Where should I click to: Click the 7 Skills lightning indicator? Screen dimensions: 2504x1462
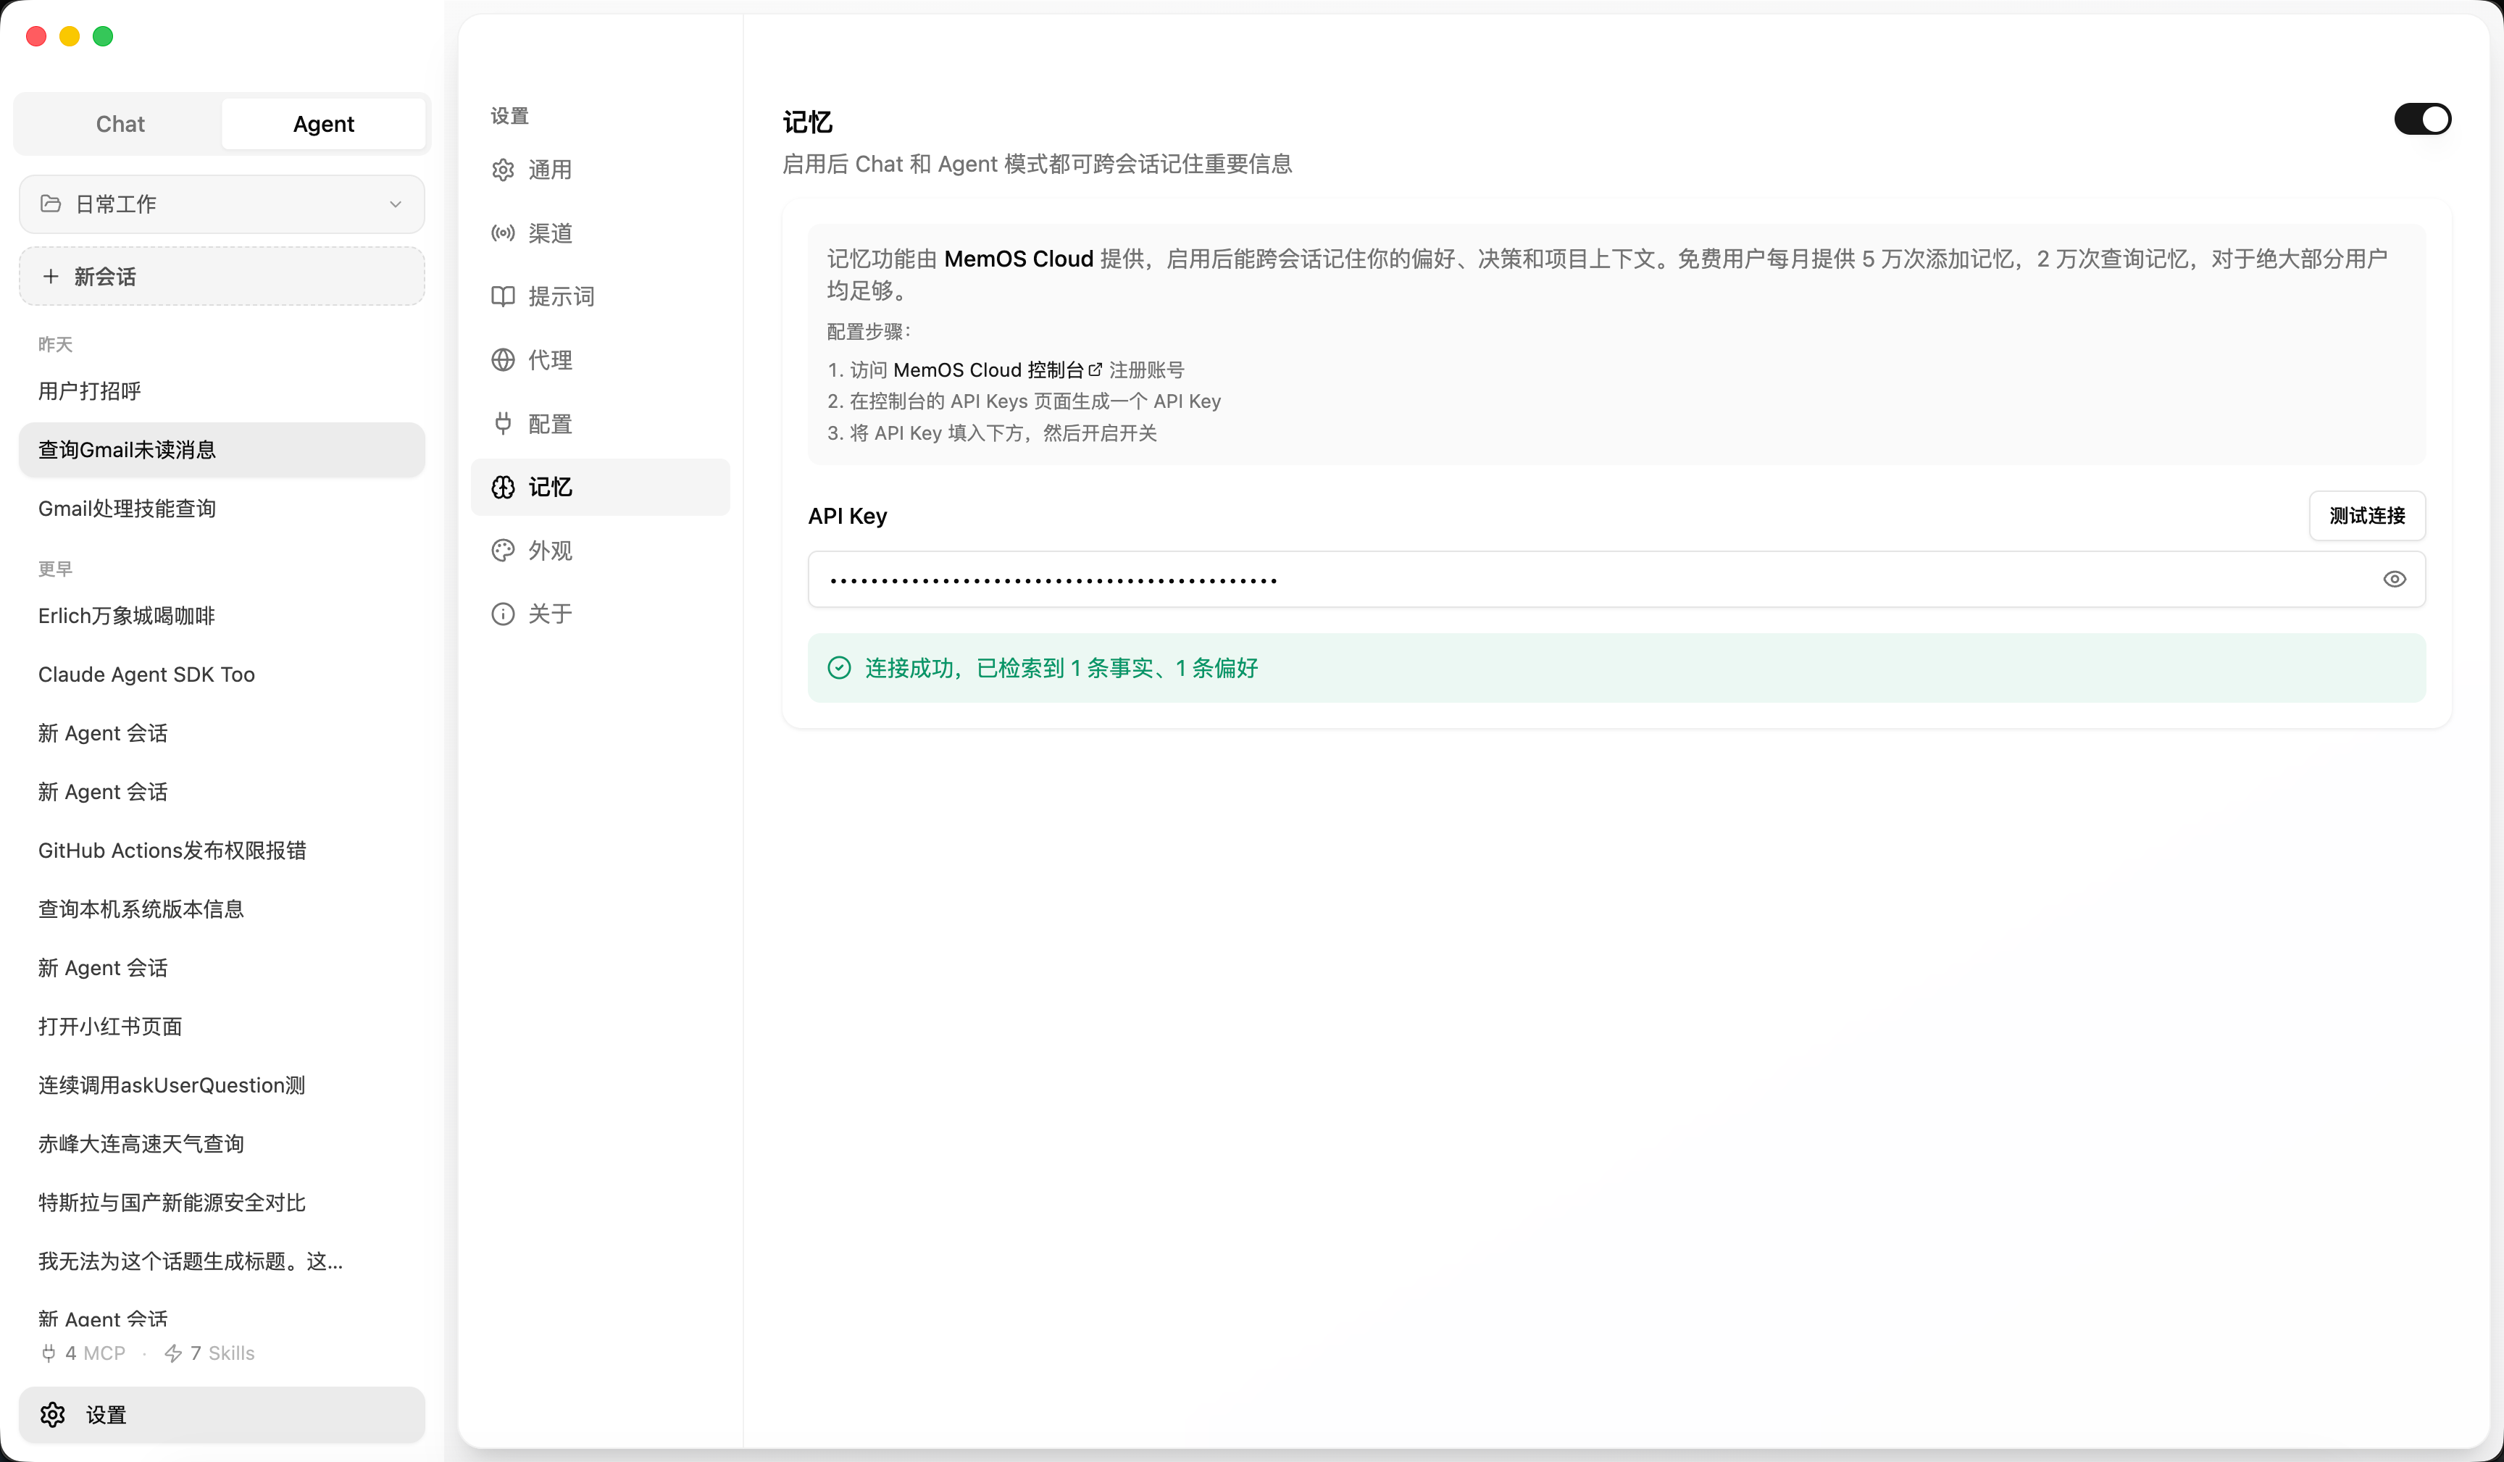point(209,1353)
